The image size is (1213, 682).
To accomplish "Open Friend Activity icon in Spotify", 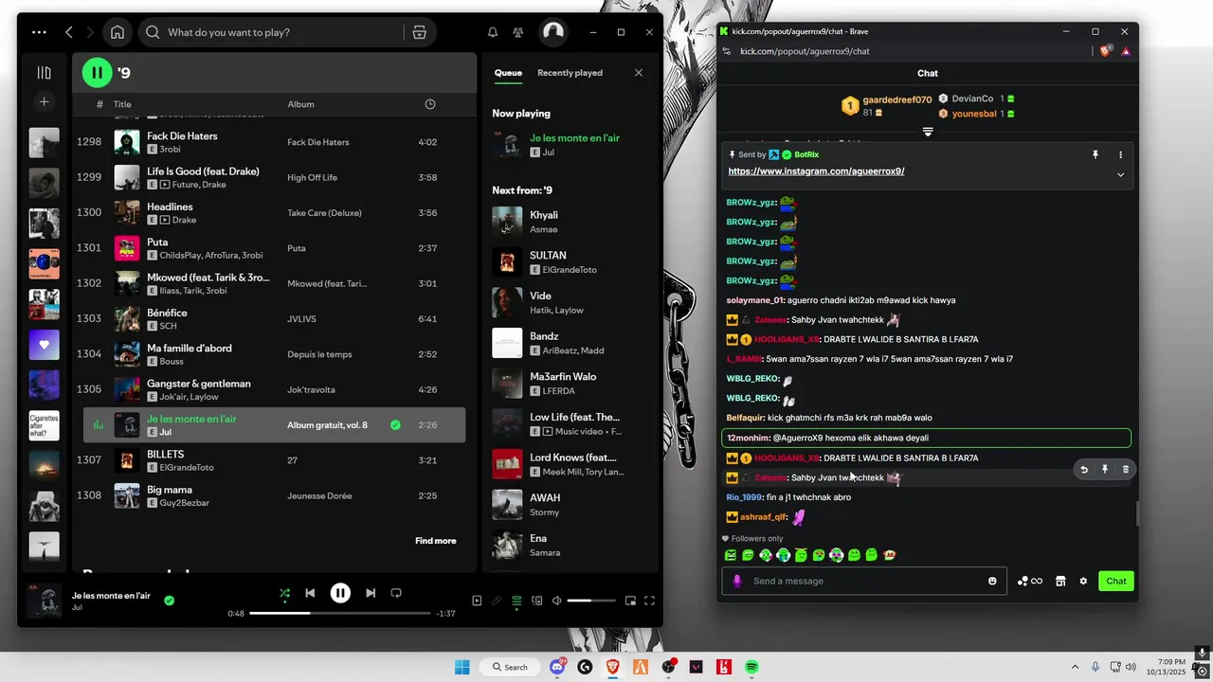I will coord(517,32).
